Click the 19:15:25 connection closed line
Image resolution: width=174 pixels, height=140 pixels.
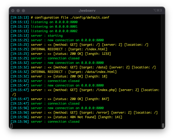[x=45, y=58]
